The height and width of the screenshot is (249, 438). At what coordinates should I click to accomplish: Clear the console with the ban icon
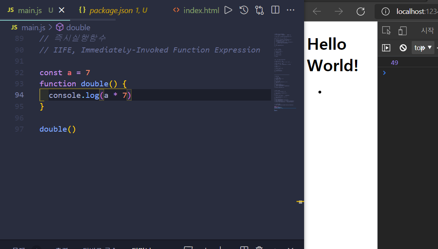pyautogui.click(x=403, y=48)
